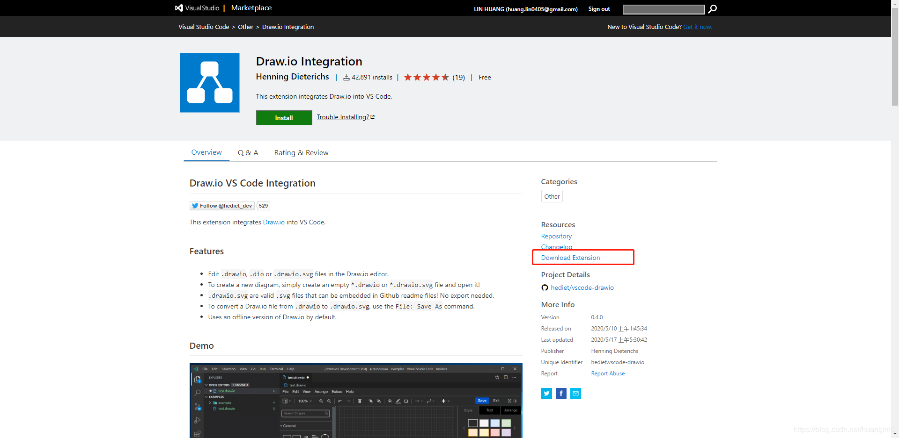The width and height of the screenshot is (899, 438).
Task: Open the Repository resource link
Action: (556, 236)
